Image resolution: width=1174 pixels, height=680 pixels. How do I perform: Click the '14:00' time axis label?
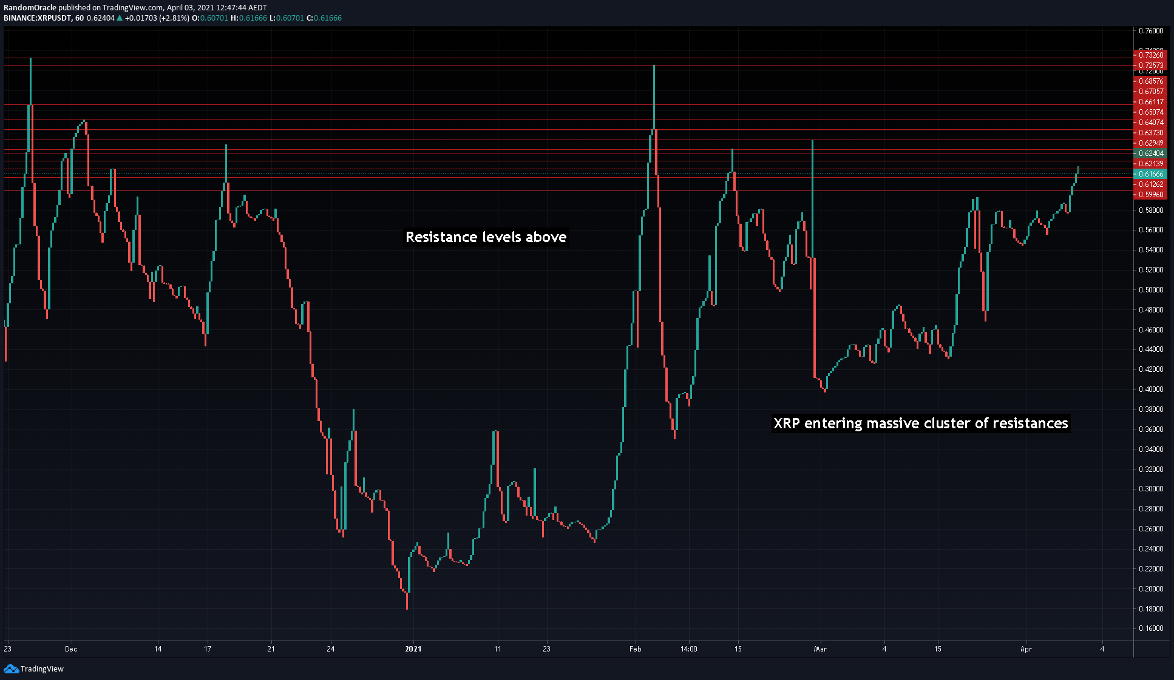click(x=689, y=649)
